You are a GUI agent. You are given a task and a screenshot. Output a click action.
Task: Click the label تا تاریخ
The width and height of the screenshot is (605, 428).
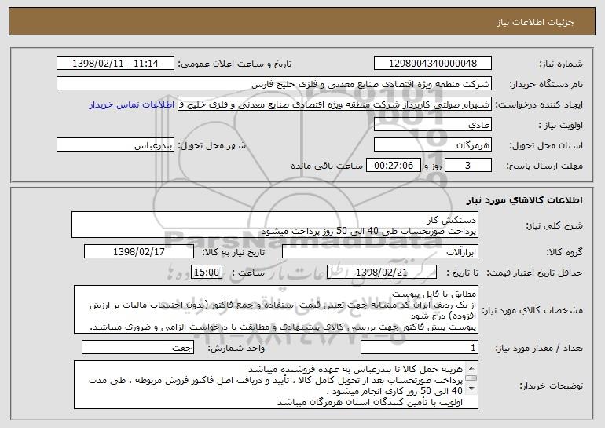(x=462, y=273)
